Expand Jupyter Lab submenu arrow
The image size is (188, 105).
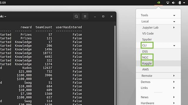coord(174,27)
